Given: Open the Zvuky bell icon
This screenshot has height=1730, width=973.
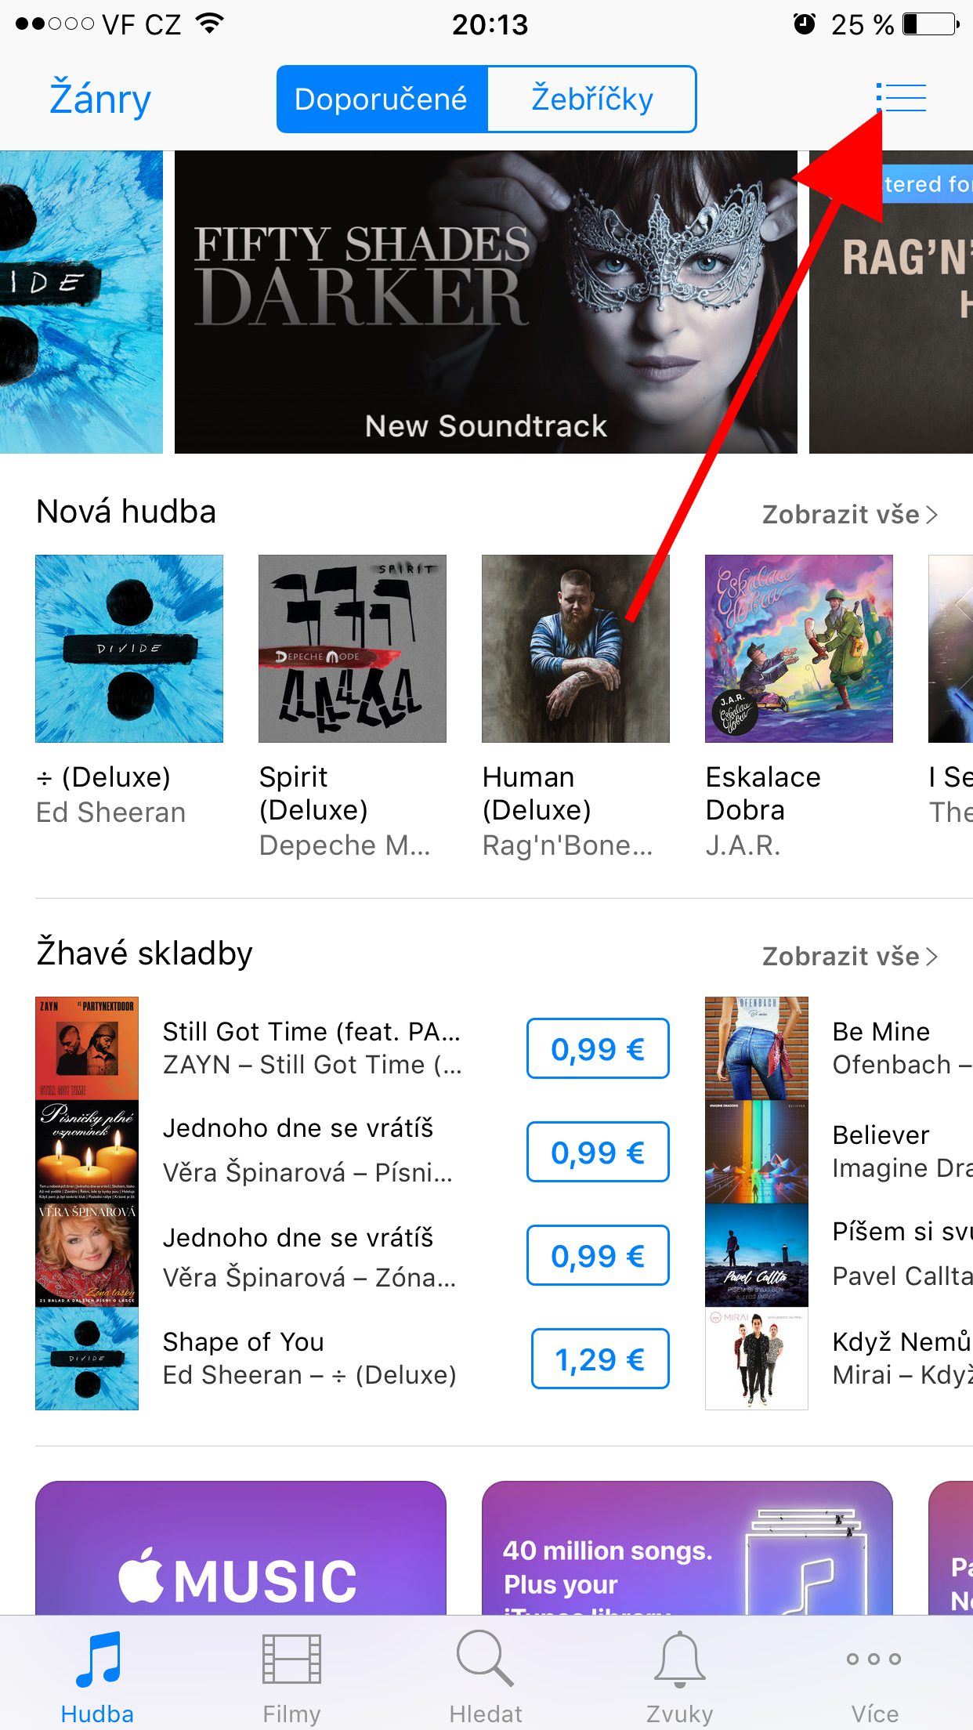Looking at the screenshot, I should coord(680,1659).
